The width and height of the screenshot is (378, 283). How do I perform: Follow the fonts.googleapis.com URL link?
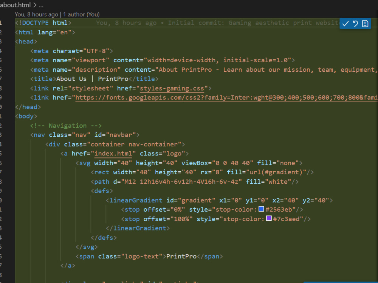[226, 98]
